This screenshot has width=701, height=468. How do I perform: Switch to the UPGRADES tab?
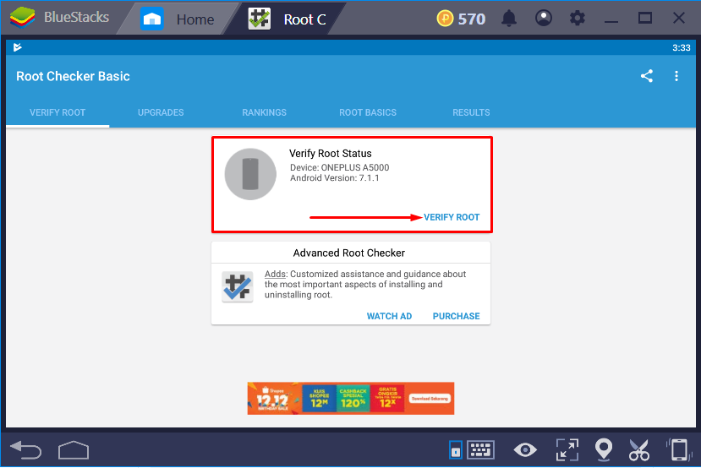[161, 112]
